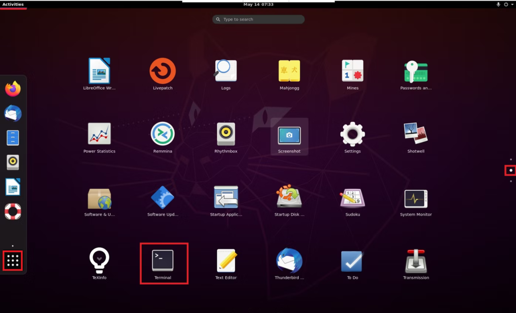Open the Terminal application
516x313 pixels.
coord(162,264)
